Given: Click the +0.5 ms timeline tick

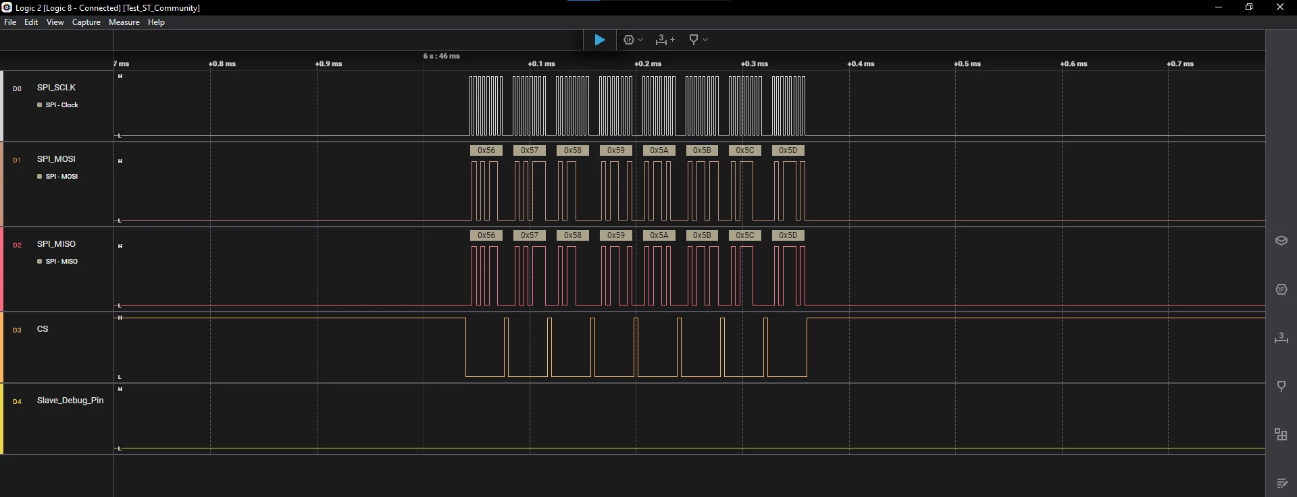Looking at the screenshot, I should click(967, 64).
